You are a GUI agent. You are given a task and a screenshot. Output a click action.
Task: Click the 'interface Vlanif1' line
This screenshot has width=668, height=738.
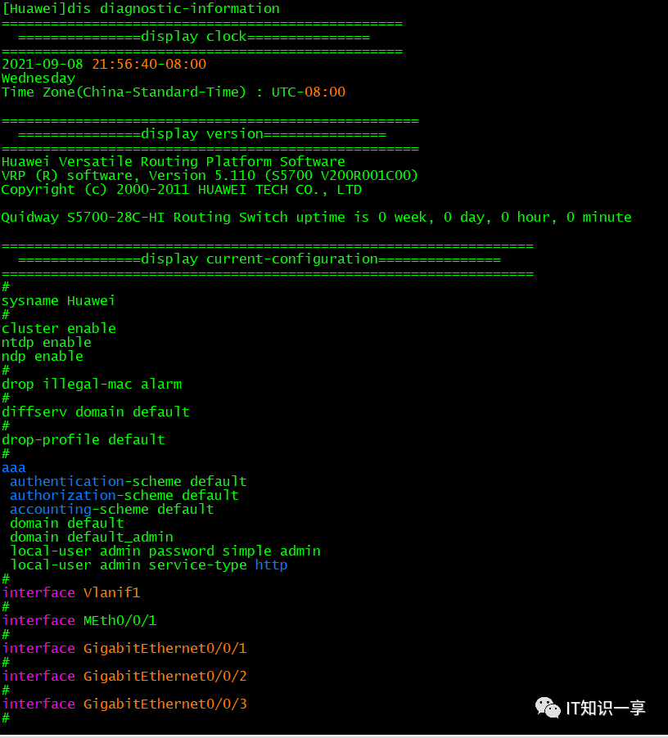coord(71,593)
